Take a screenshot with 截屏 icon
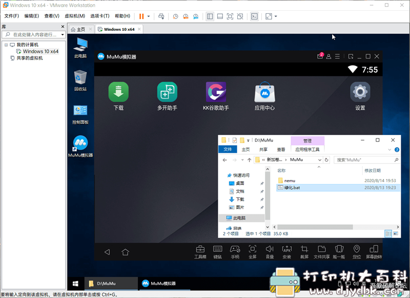 pos(304,252)
